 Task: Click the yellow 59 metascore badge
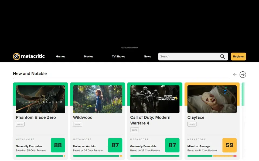point(229,145)
